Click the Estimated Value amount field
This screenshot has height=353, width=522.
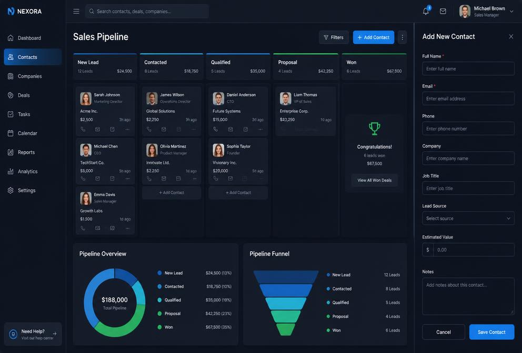click(x=474, y=250)
